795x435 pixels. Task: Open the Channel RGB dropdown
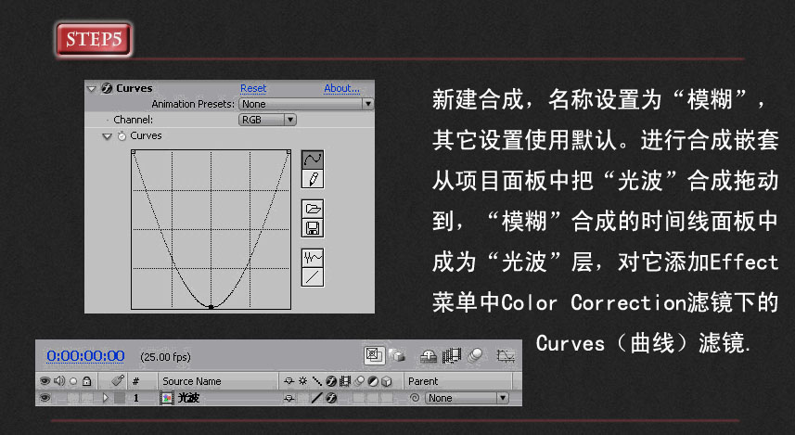point(267,120)
